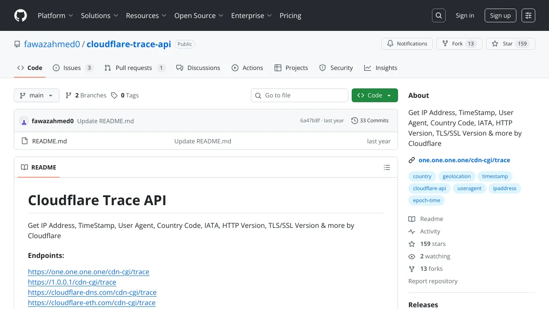549x309 pixels.
Task: Switch to the Issues tab
Action: (73, 68)
